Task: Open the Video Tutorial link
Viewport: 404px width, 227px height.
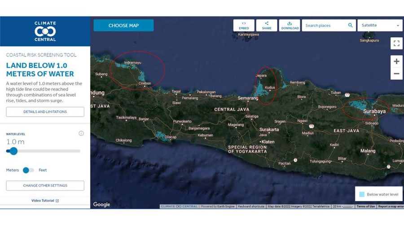Action: pyautogui.click(x=45, y=201)
